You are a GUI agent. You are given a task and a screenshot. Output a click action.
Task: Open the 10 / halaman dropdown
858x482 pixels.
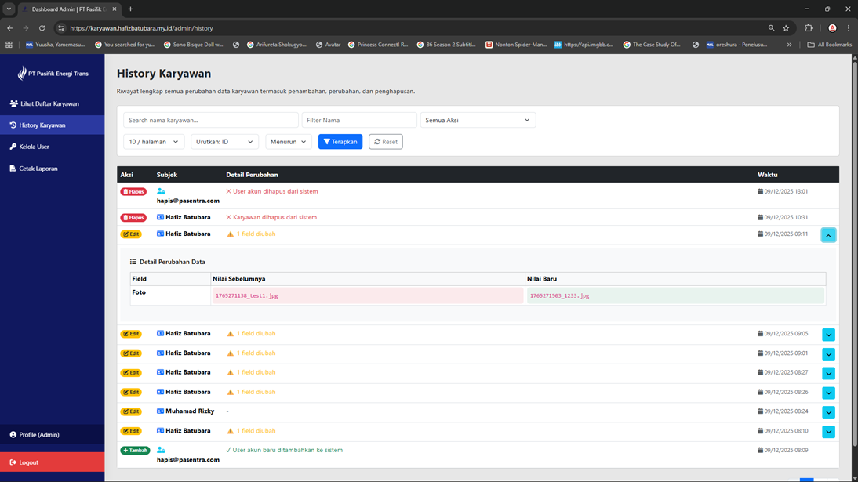pyautogui.click(x=154, y=142)
